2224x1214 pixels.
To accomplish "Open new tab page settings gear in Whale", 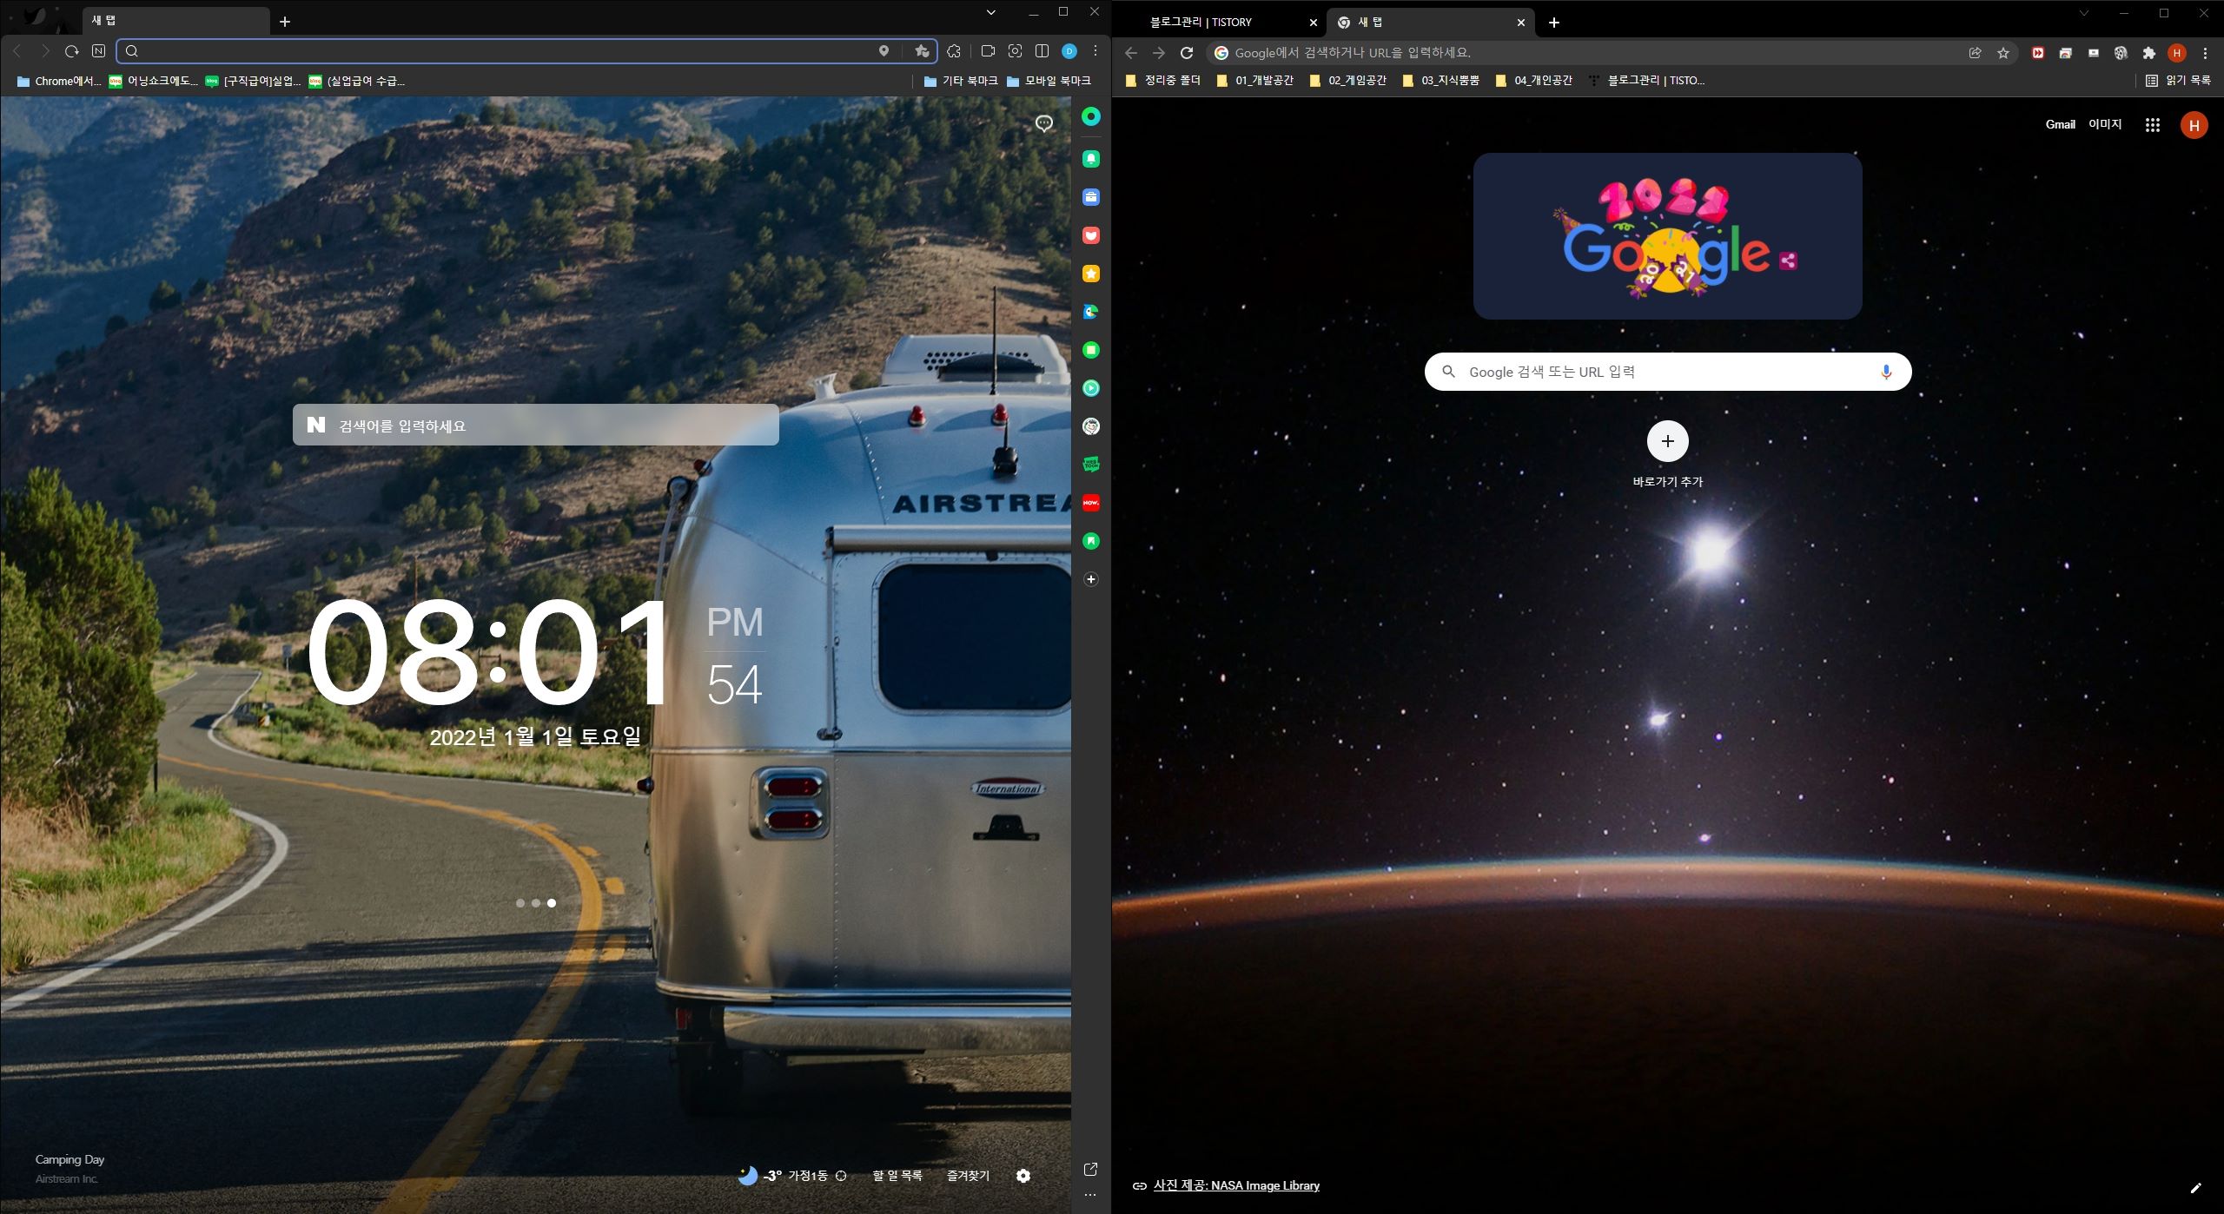I will point(1023,1176).
